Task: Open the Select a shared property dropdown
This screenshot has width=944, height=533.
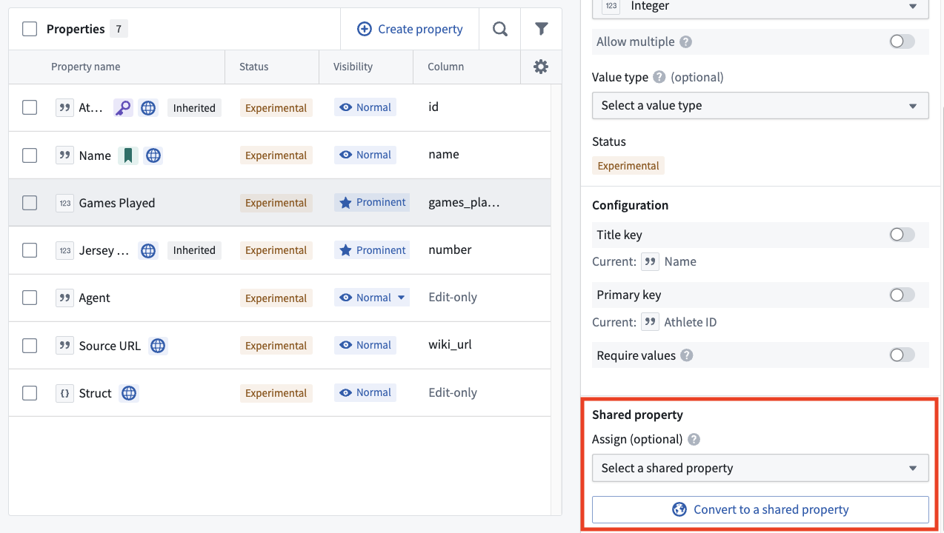Action: [x=760, y=468]
